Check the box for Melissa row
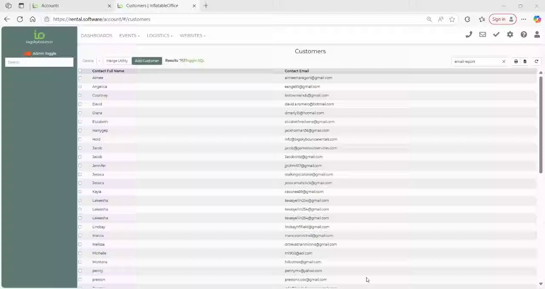The height and width of the screenshot is (289, 545). coord(80,244)
